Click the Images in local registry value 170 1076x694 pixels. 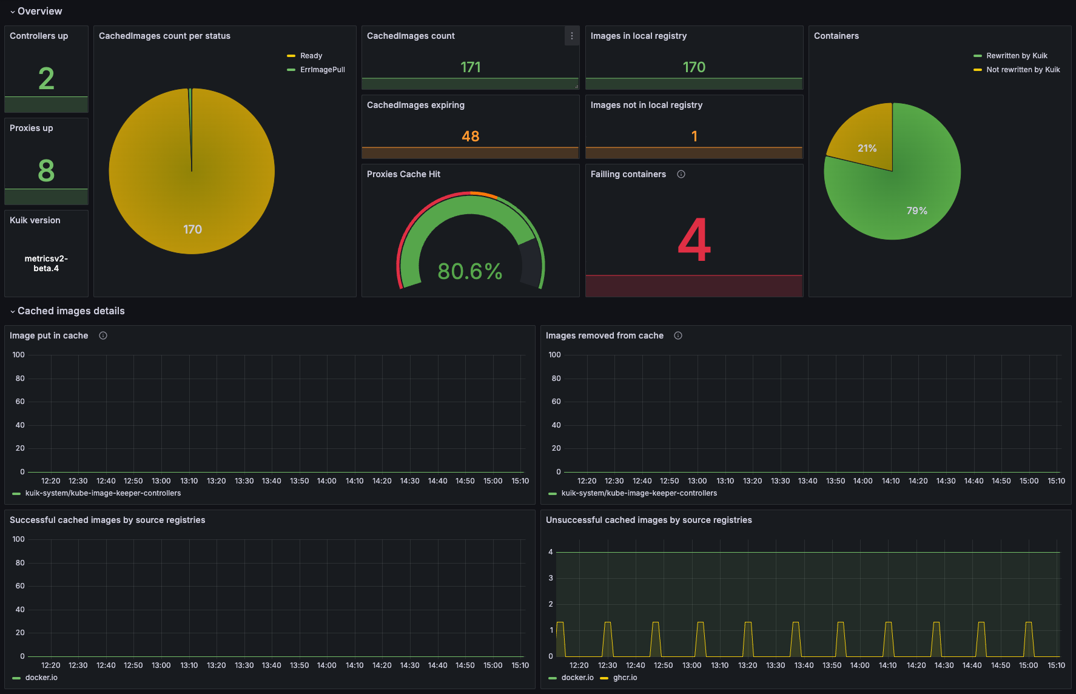[x=694, y=67]
